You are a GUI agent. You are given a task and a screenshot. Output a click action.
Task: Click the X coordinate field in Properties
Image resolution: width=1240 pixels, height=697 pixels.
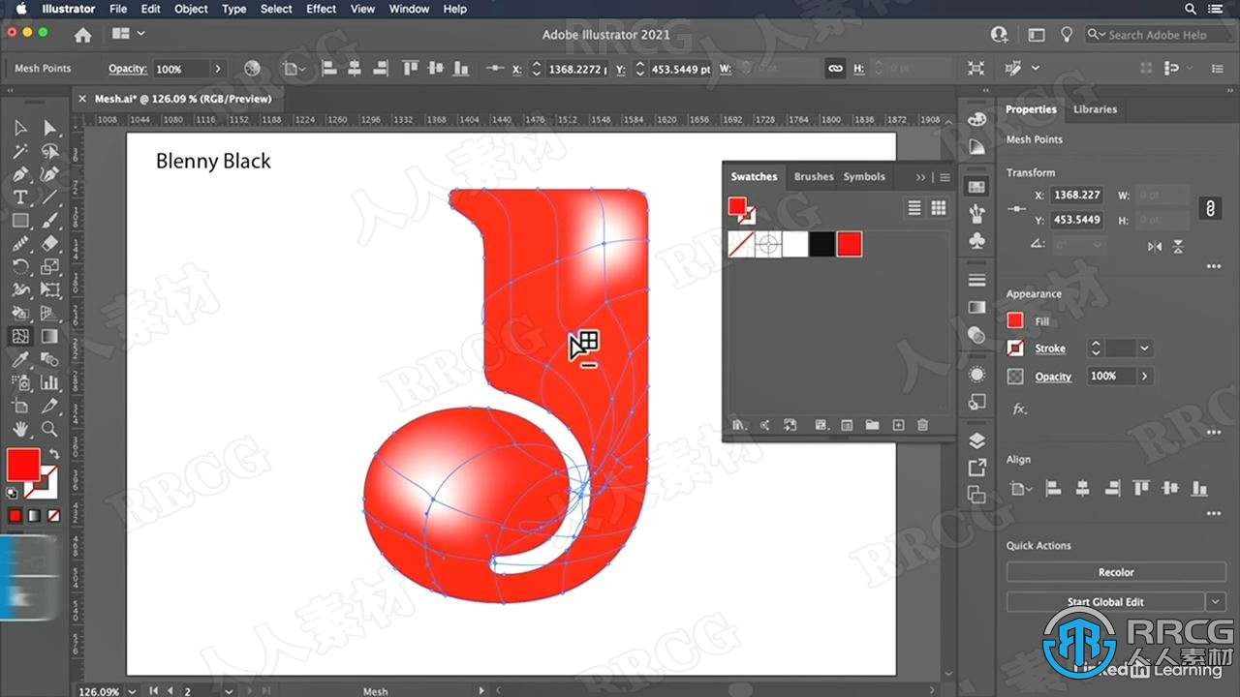click(1077, 195)
